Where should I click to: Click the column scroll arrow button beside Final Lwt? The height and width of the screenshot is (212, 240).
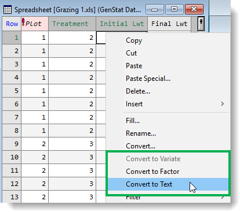pos(201,24)
